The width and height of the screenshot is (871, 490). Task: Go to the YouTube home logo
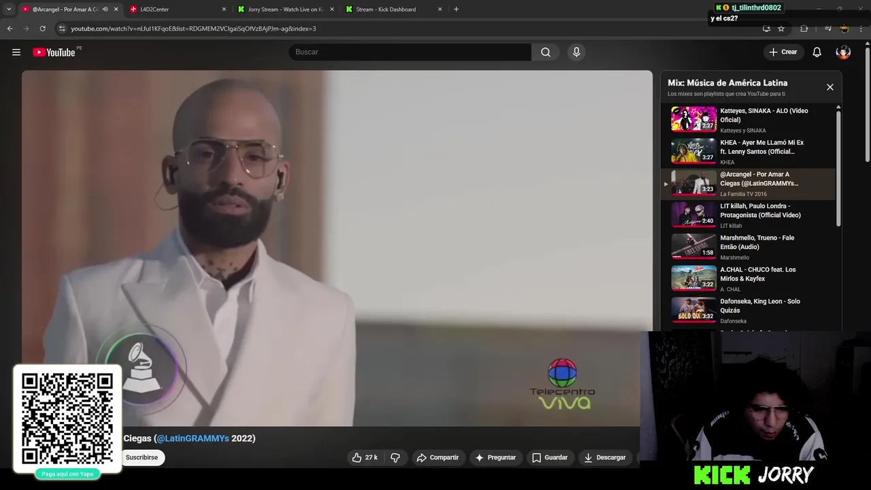(x=54, y=52)
